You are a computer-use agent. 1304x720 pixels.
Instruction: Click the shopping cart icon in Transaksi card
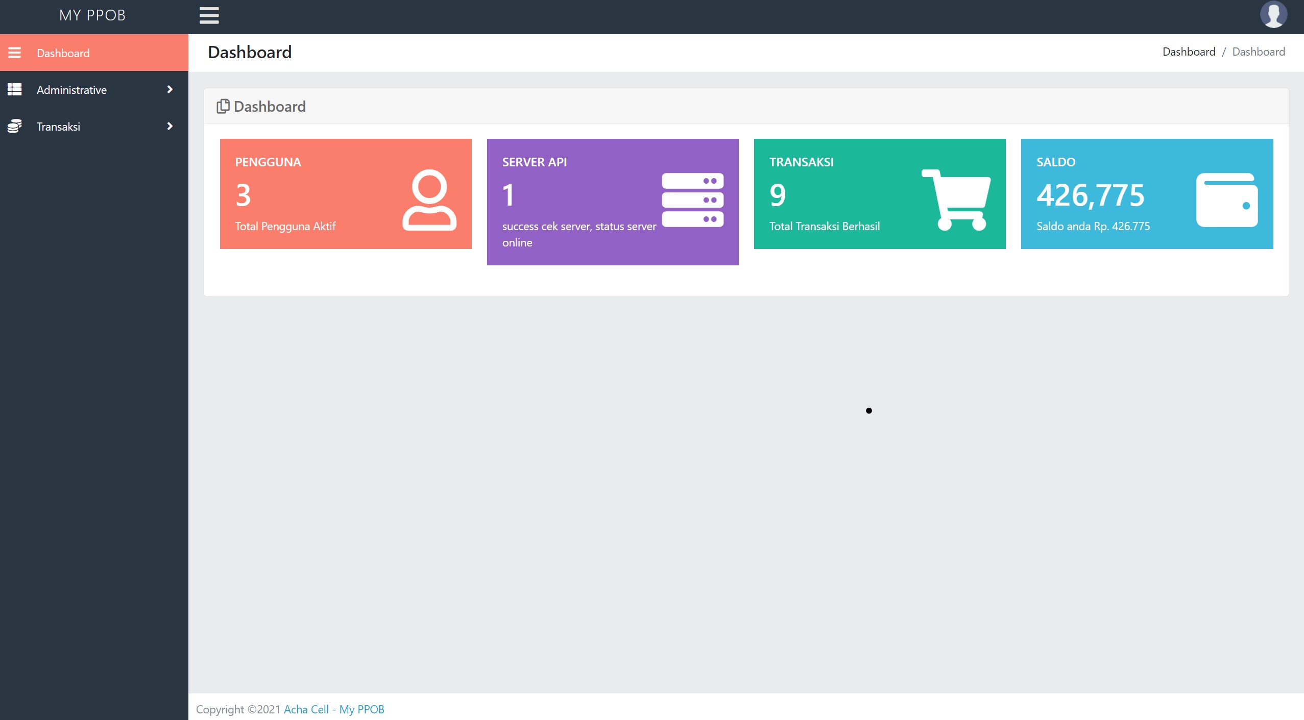coord(957,200)
